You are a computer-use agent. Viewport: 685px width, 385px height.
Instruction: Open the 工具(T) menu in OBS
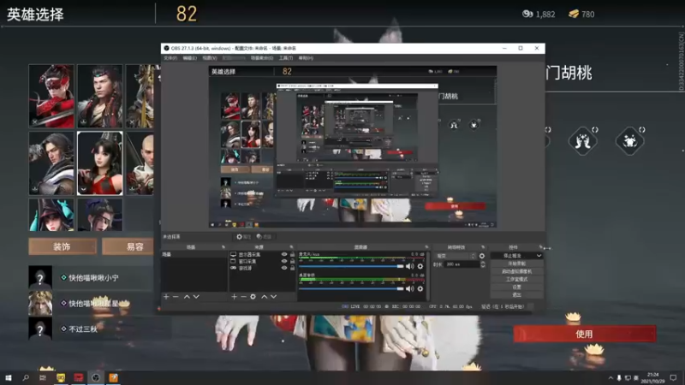(286, 58)
